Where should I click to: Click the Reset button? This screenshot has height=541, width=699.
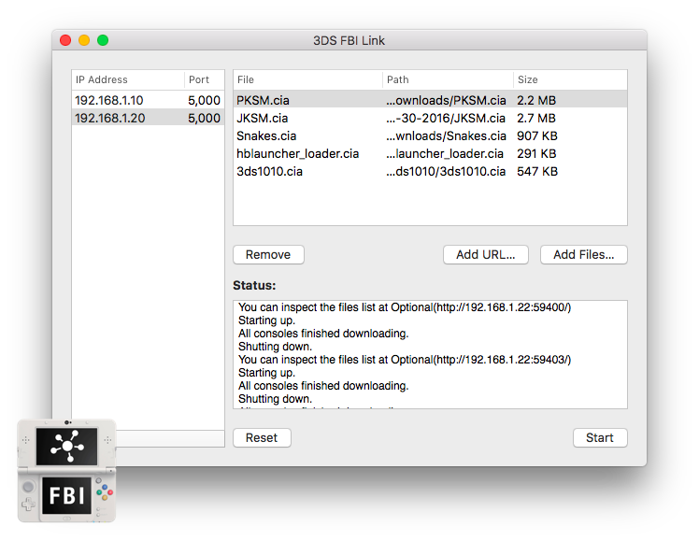(x=262, y=437)
